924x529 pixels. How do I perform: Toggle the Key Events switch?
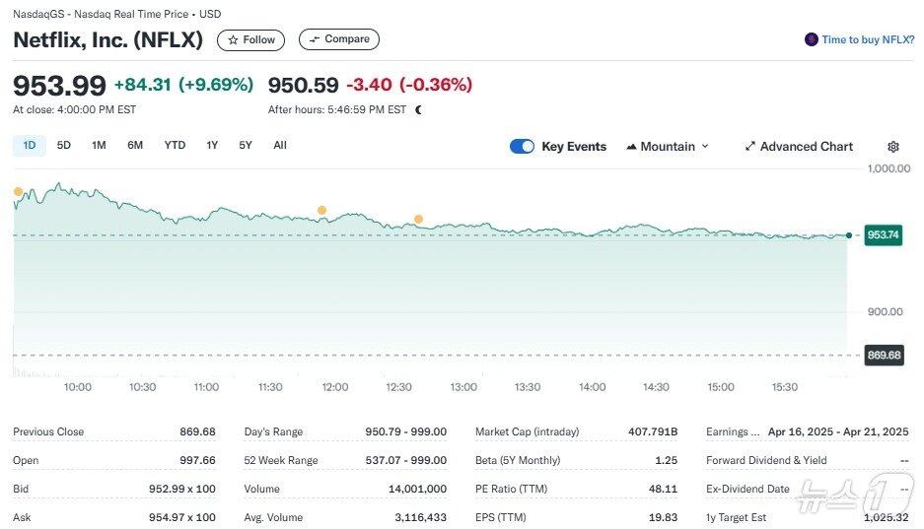coord(522,147)
